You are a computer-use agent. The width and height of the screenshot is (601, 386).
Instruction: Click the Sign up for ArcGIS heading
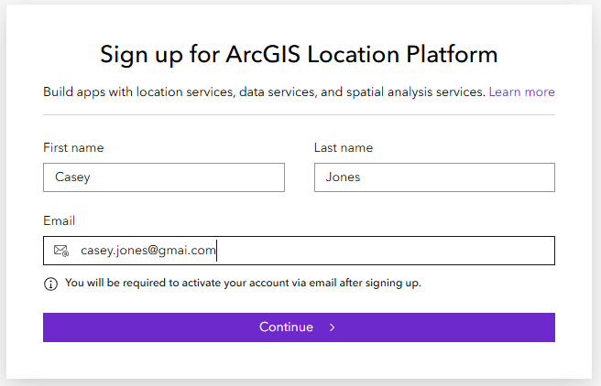click(x=299, y=54)
